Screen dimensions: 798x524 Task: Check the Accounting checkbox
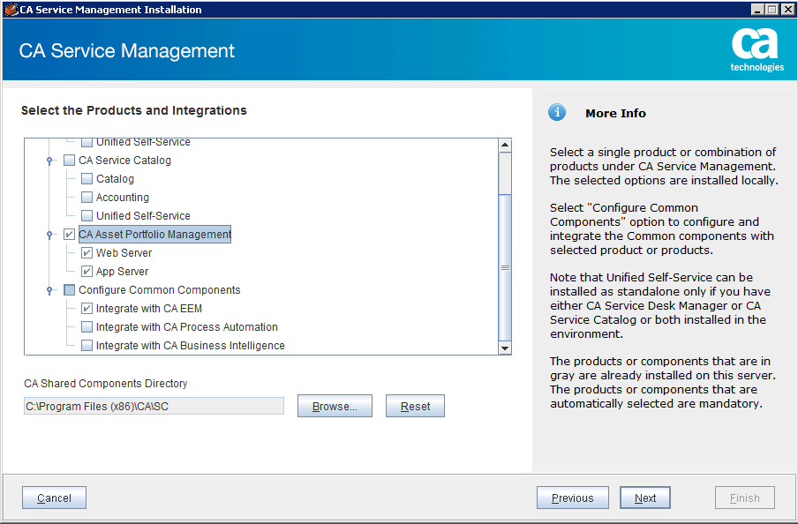coord(87,198)
